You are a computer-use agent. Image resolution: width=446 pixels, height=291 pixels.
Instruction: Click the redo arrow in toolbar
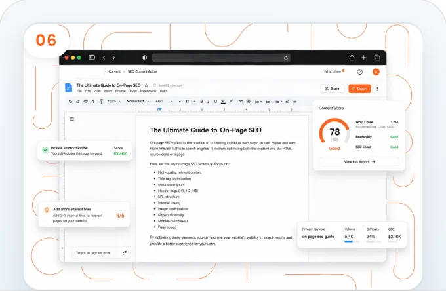click(77, 101)
